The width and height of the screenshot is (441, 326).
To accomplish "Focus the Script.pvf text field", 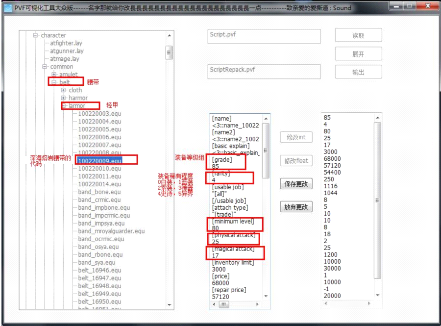I will pyautogui.click(x=264, y=36).
